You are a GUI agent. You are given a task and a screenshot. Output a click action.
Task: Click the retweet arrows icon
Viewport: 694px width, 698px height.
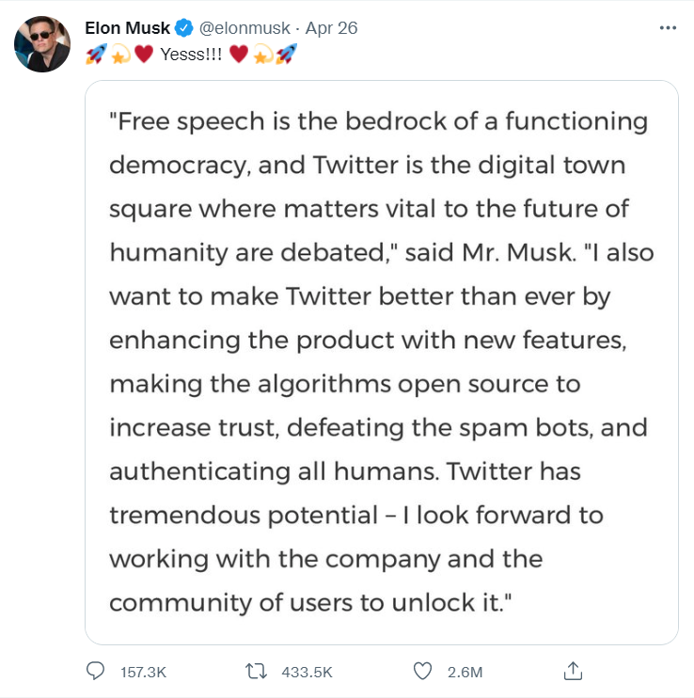pos(256,671)
